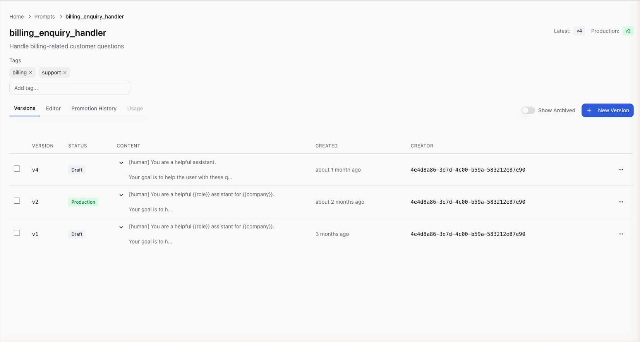This screenshot has height=342, width=640.
Task: Create a New Version
Action: point(607,110)
